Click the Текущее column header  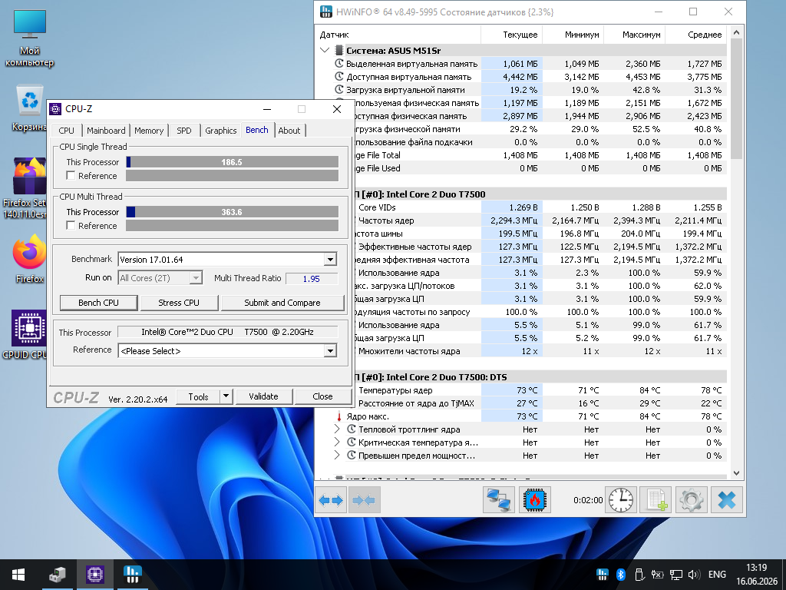point(511,35)
